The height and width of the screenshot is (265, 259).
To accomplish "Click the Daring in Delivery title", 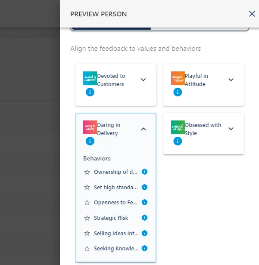I will (x=109, y=129).
